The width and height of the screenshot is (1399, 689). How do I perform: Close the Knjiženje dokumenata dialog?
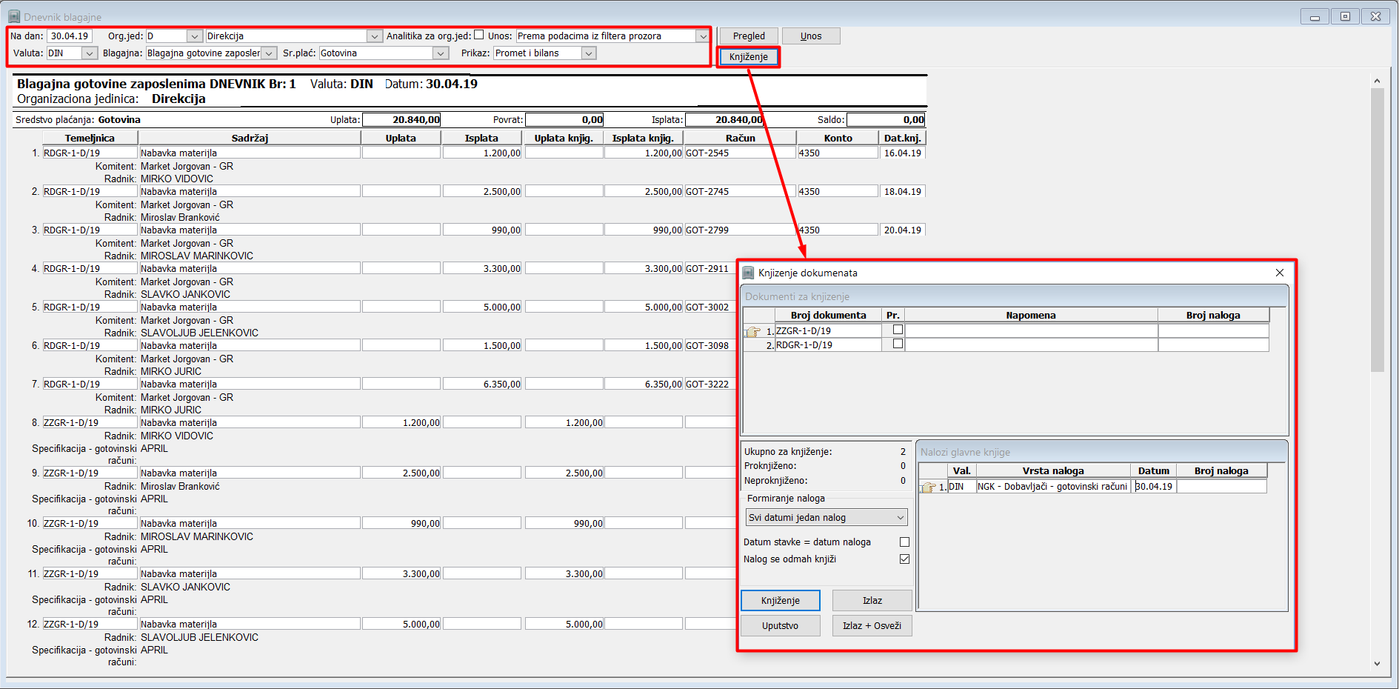[x=1279, y=273]
